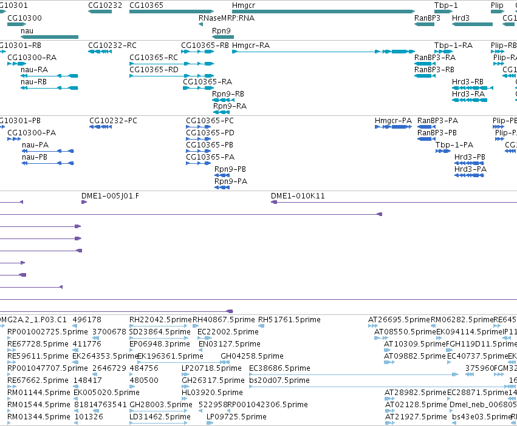The width and height of the screenshot is (517, 426).
Task: Click the CG10232 gene label
Action: pos(105,5)
